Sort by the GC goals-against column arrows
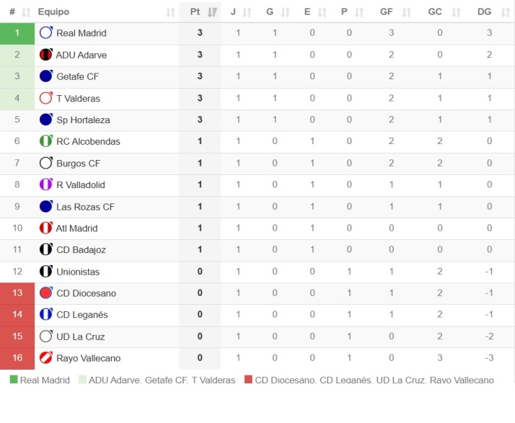This screenshot has width=515, height=423. click(x=456, y=12)
